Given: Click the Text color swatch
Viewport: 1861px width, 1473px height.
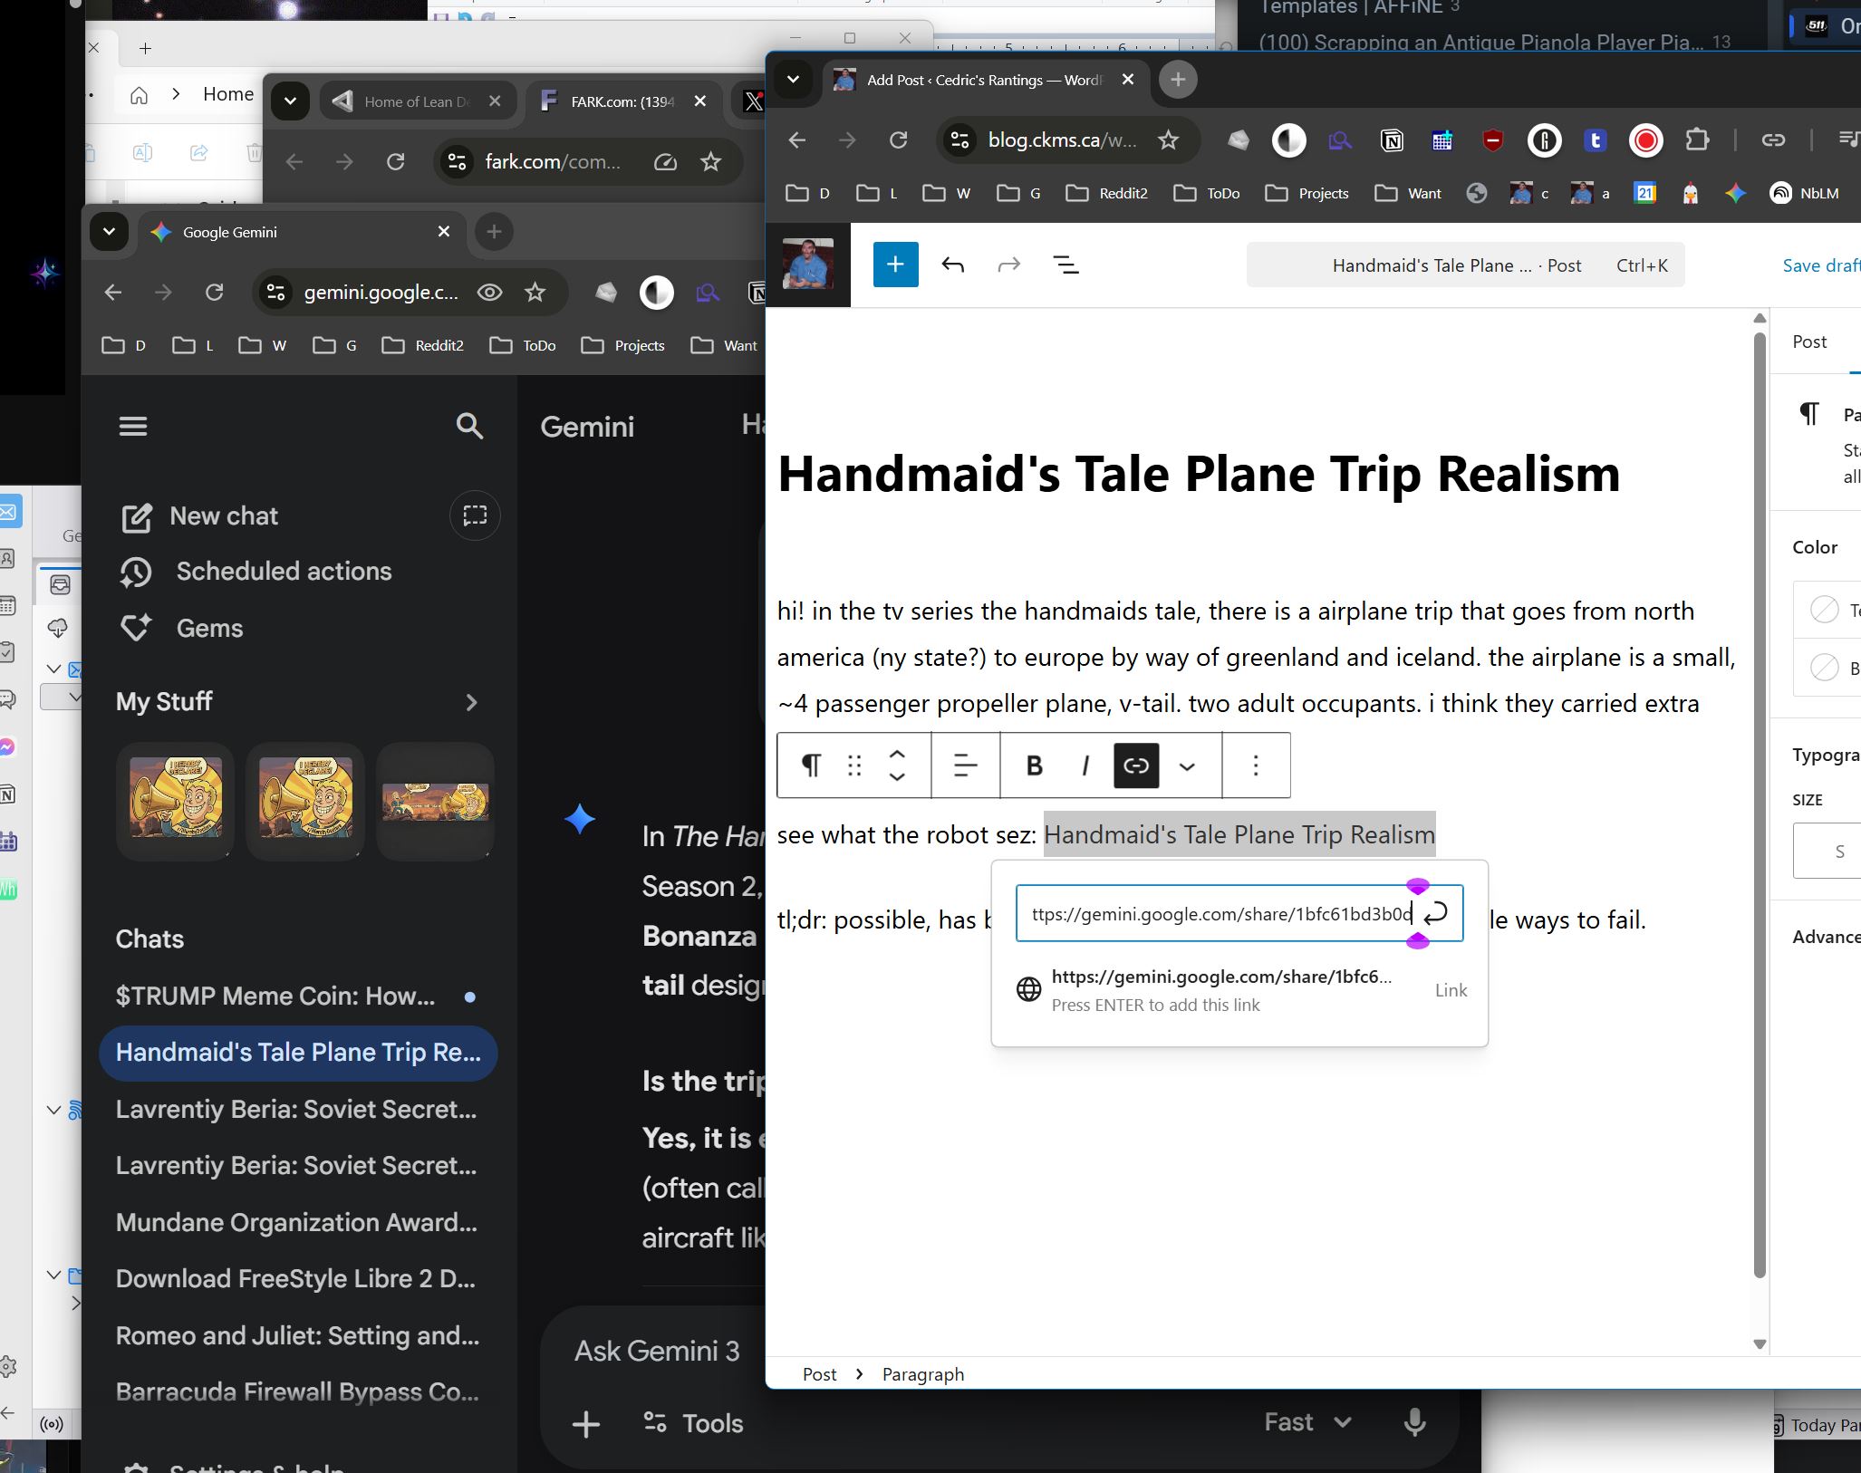Looking at the screenshot, I should point(1824,610).
